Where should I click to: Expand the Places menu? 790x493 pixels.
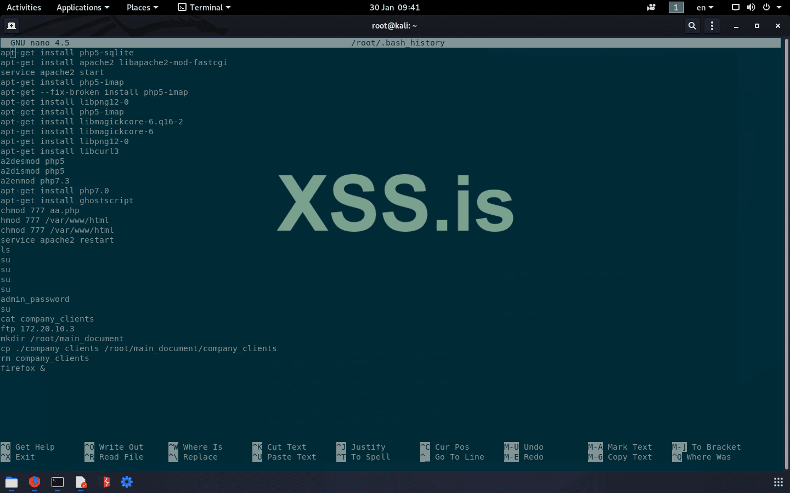tap(142, 8)
